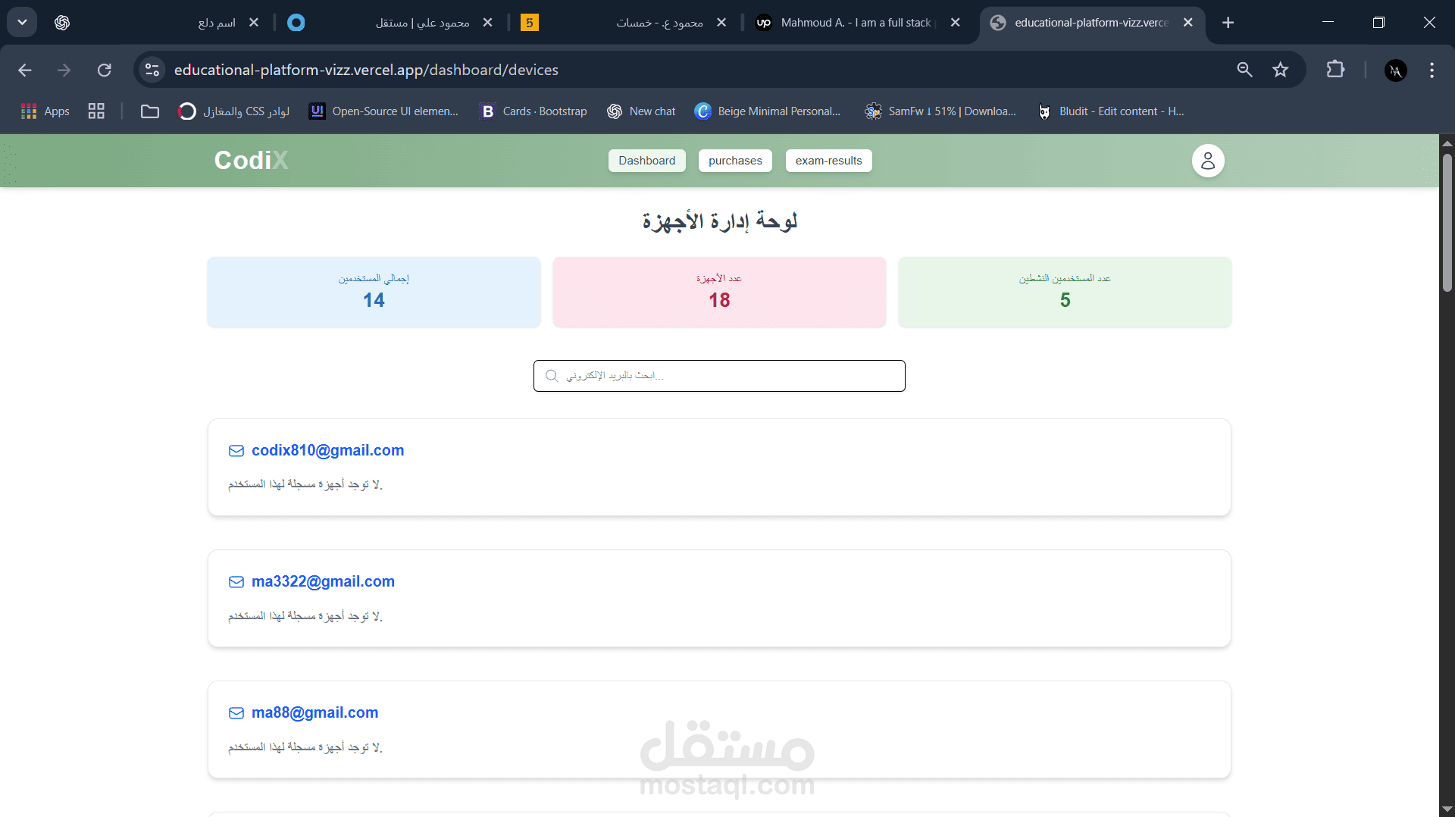The width and height of the screenshot is (1455, 817).
Task: Click the page vertical scrollbar thumb
Action: click(x=1447, y=221)
